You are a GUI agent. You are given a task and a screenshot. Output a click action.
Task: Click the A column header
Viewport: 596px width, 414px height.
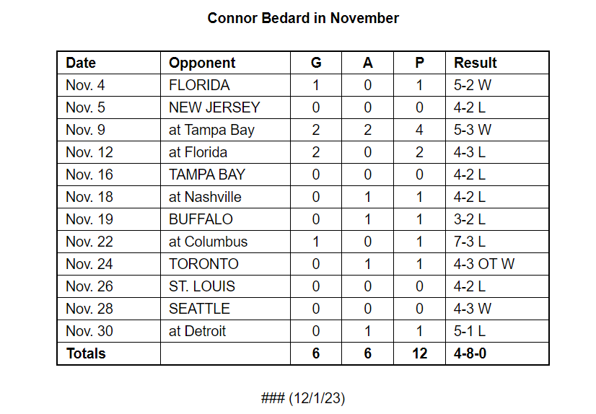(x=367, y=63)
